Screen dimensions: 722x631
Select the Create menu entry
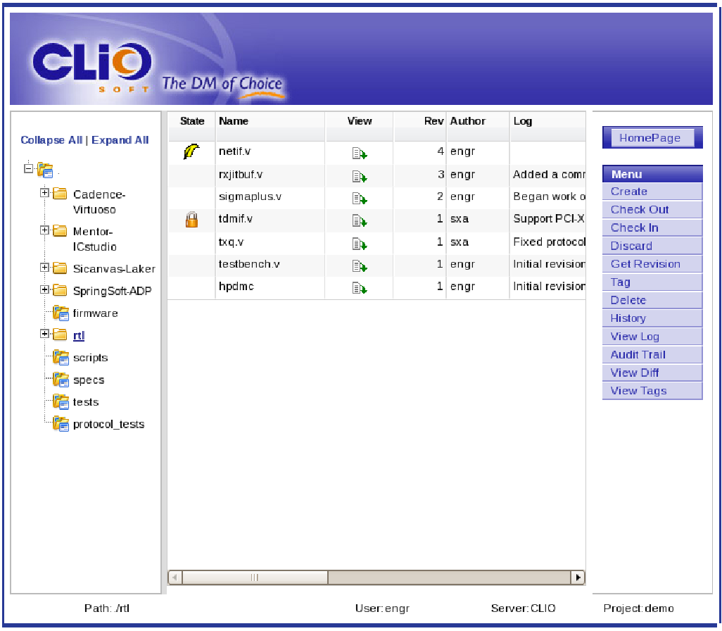652,192
